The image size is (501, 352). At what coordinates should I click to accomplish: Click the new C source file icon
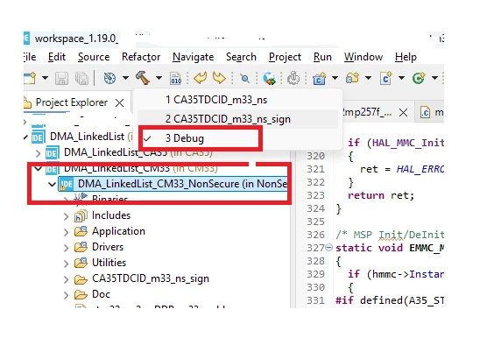386,78
